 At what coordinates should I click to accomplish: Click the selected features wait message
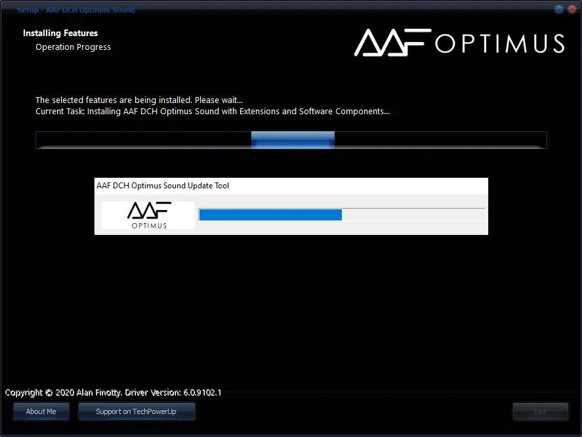pos(140,100)
